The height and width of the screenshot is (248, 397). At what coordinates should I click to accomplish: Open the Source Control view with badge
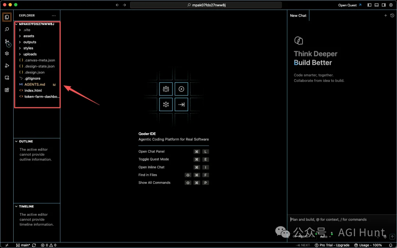coord(7,42)
